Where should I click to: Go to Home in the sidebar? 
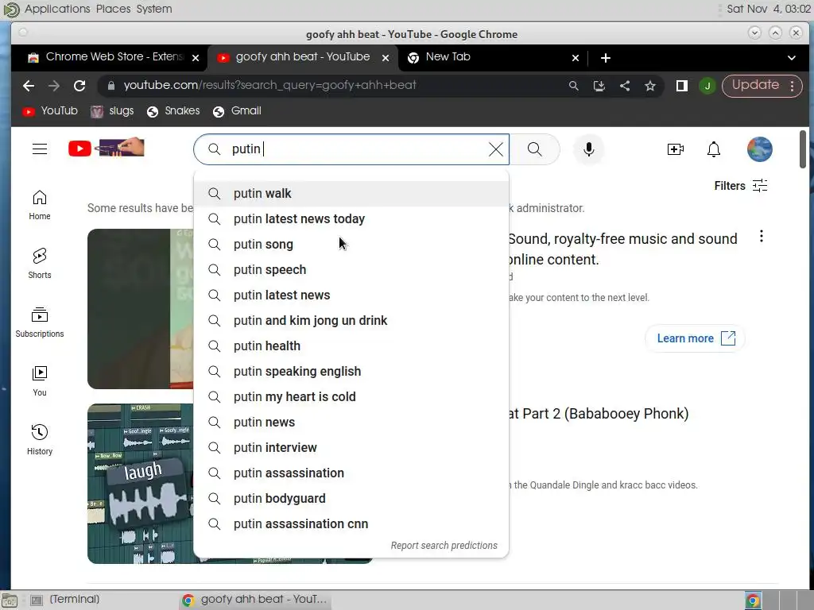pos(40,205)
